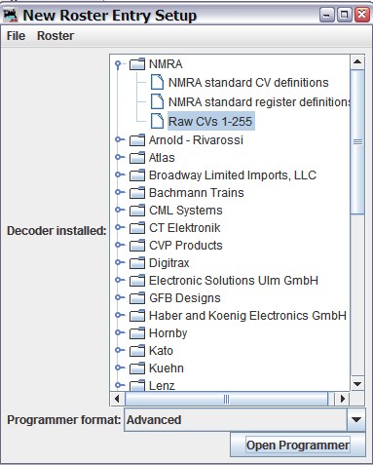Click the CVP Products folder icon
Image resolution: width=373 pixels, height=465 pixels.
137,246
